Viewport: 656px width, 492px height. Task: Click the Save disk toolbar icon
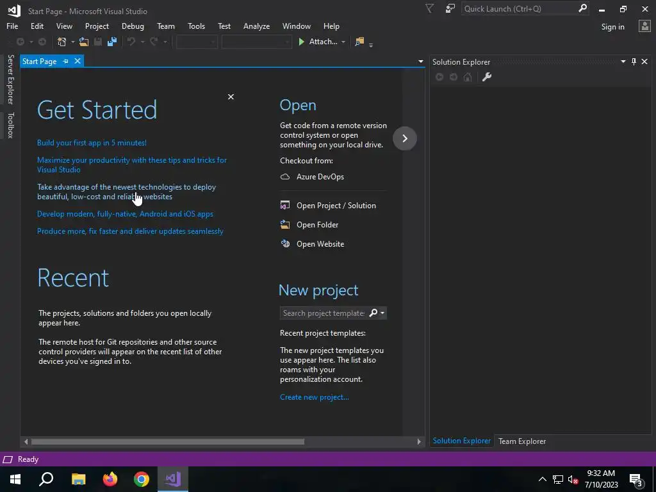coord(98,42)
